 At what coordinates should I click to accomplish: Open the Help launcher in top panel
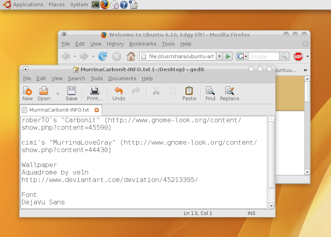(124, 5)
